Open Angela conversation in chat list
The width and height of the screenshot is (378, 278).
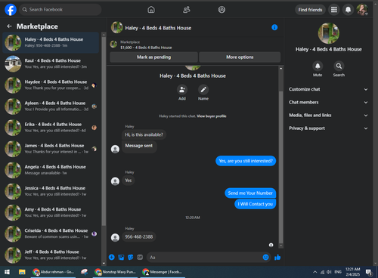tap(51, 170)
